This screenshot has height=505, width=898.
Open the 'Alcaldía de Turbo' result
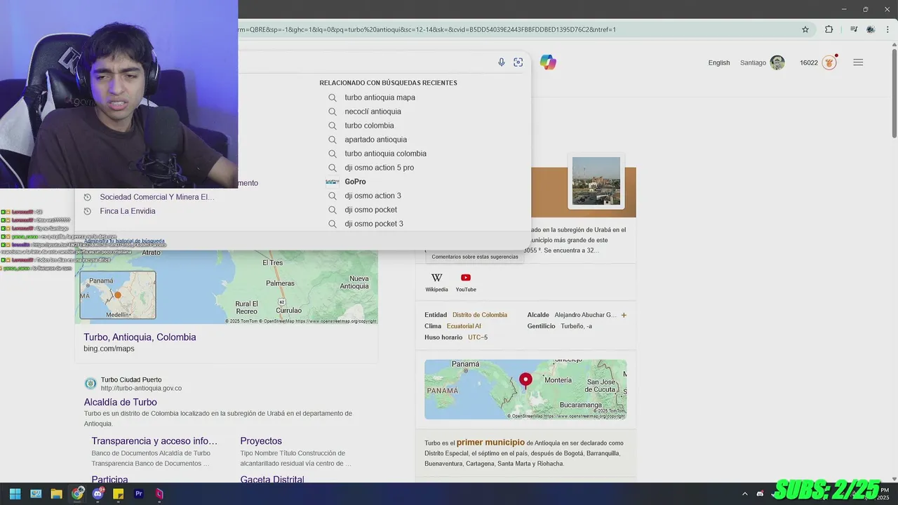(x=120, y=403)
